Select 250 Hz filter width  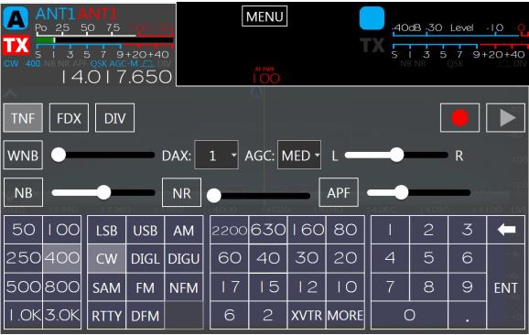point(23,258)
